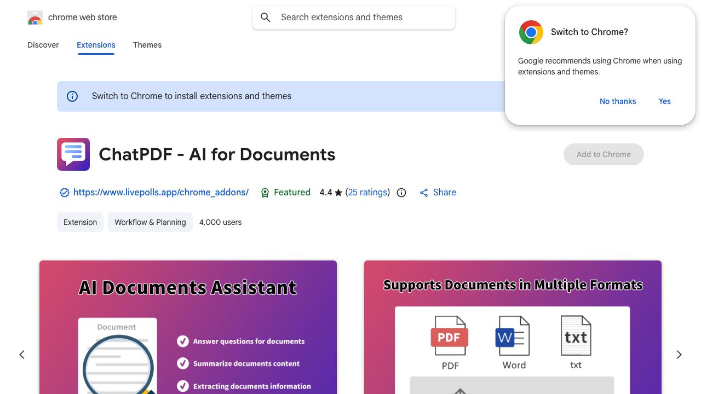Click the ChatPDF - AI for Documents heading
The width and height of the screenshot is (701, 394).
(217, 154)
